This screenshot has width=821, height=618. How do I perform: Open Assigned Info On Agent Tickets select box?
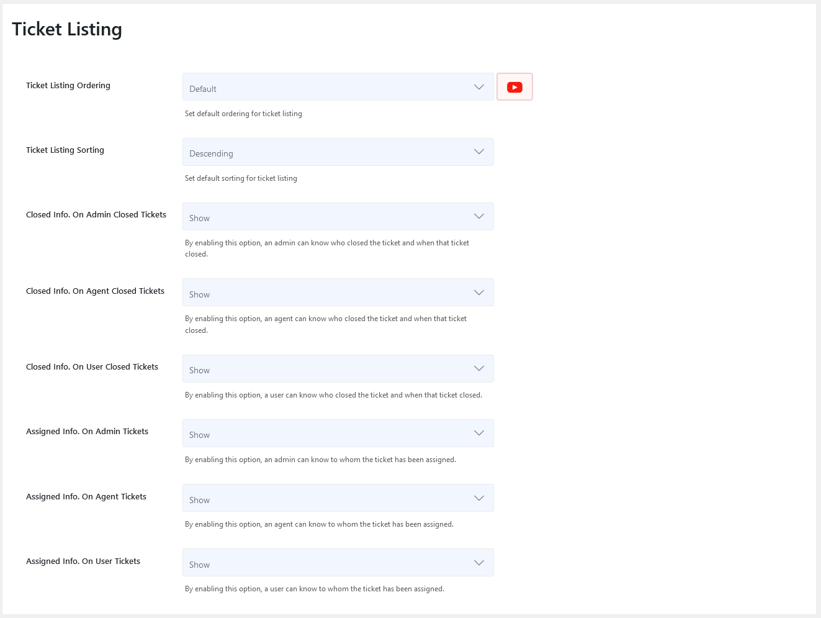338,498
